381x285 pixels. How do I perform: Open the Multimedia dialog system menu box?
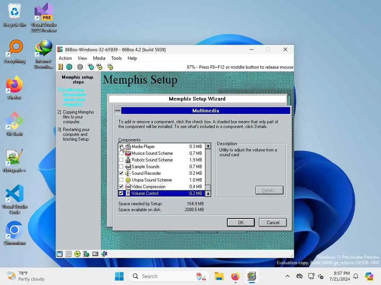[118, 111]
